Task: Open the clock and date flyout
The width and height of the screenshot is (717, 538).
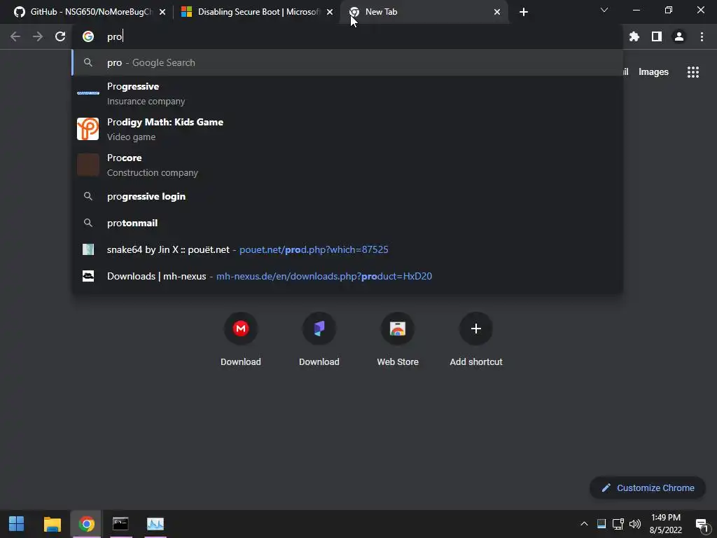Action: (666, 524)
